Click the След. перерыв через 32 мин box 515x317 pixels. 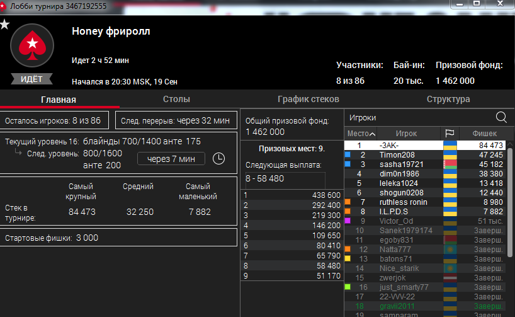tap(176, 120)
